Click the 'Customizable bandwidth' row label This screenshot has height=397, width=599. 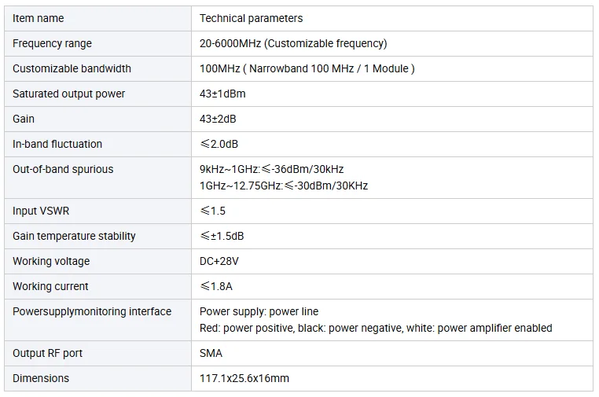click(x=72, y=68)
